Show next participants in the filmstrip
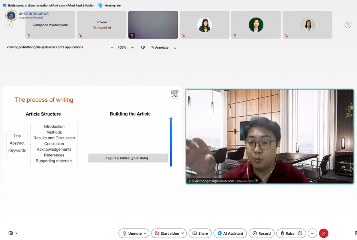Image resolution: width=357 pixels, height=240 pixels. point(348,25)
